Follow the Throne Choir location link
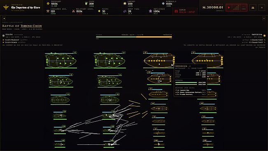The width and height of the screenshot is (268, 151). pyautogui.click(x=31, y=26)
